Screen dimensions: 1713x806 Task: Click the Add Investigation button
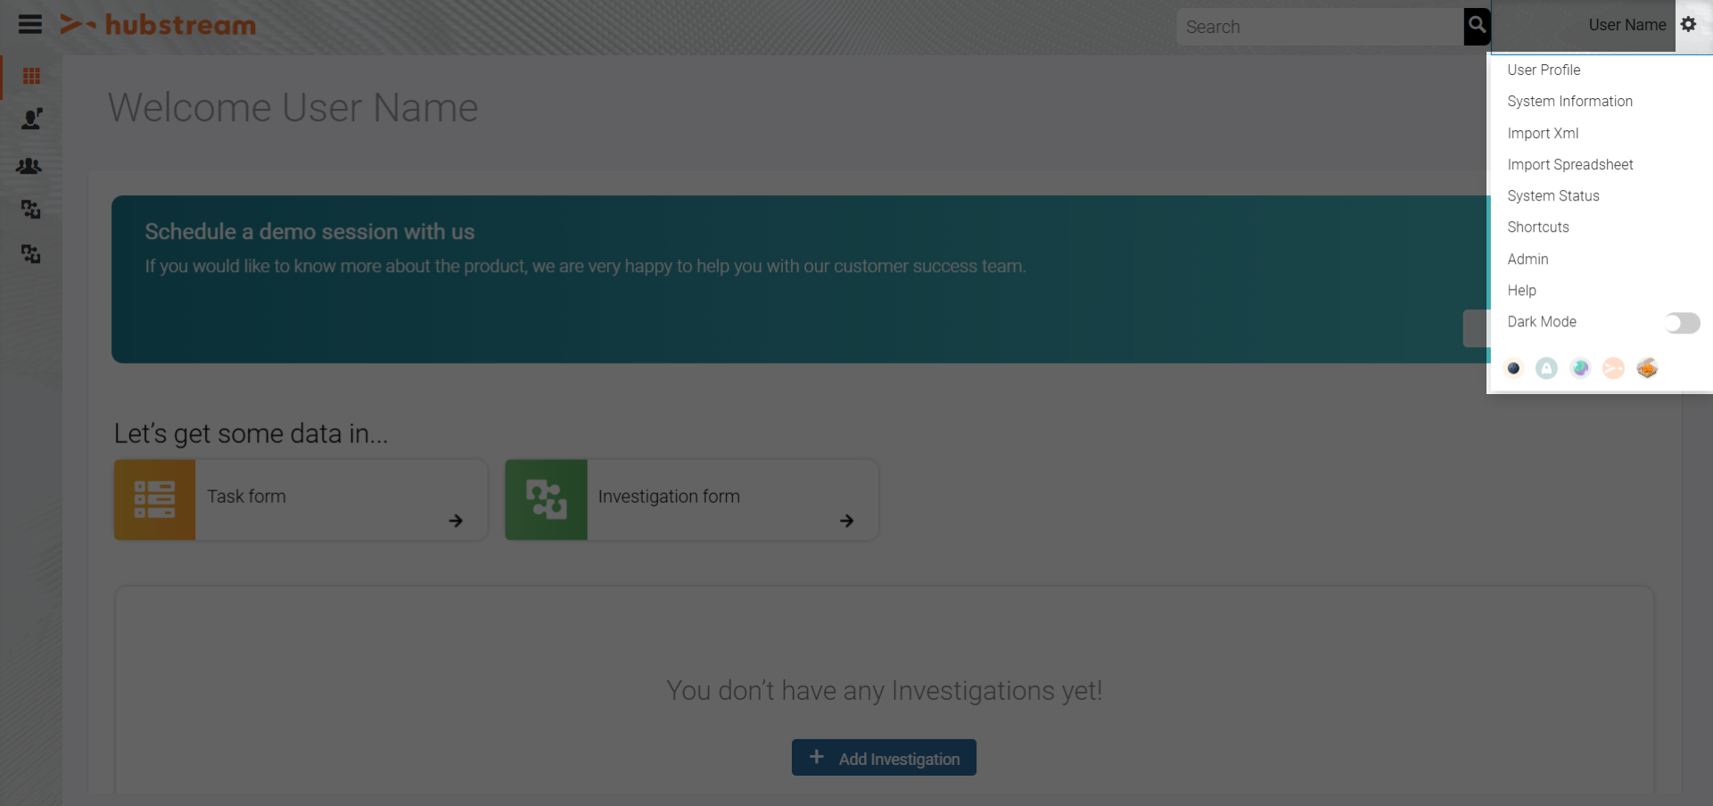click(884, 758)
